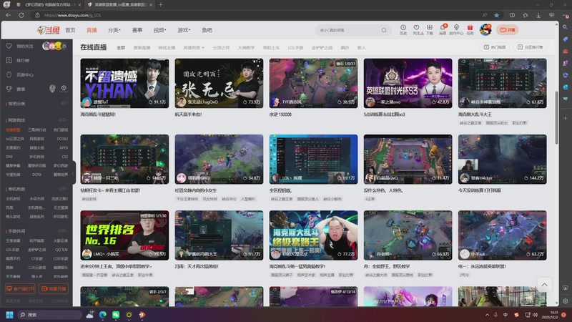Open the 关注 heart follow icon in header

(417, 30)
